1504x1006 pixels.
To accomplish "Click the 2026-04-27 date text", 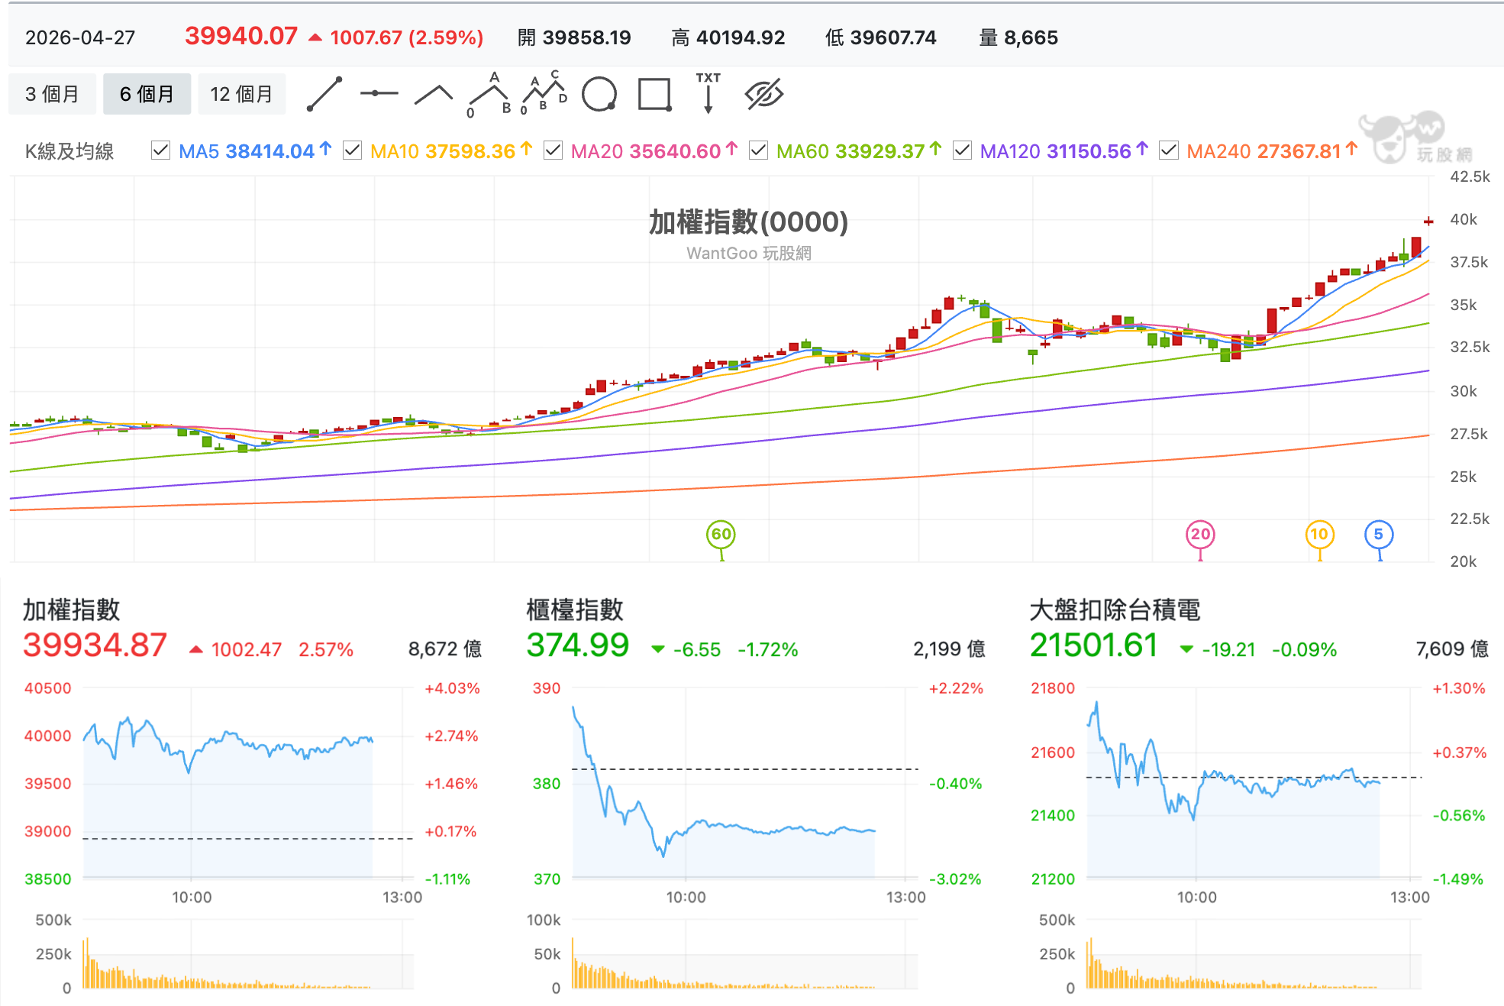I will pyautogui.click(x=80, y=37).
